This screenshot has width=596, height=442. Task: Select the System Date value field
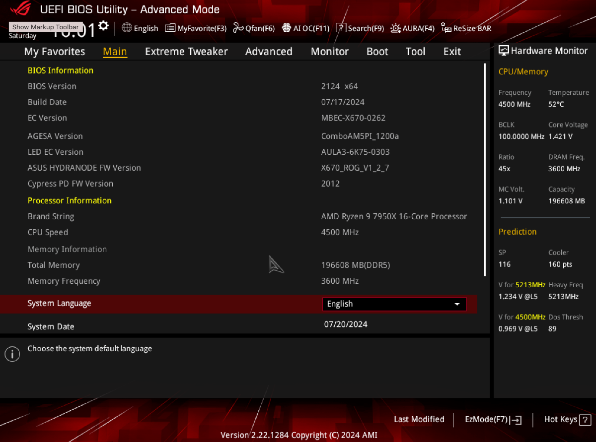346,324
